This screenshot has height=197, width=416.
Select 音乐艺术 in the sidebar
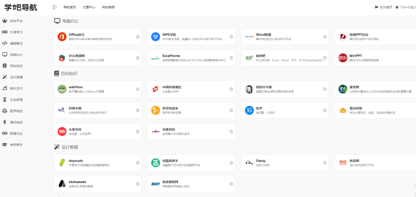(16, 88)
